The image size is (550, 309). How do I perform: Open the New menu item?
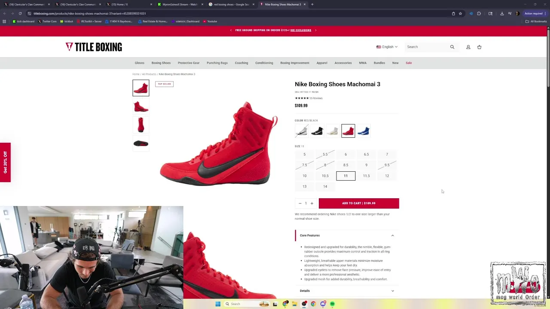tap(395, 63)
